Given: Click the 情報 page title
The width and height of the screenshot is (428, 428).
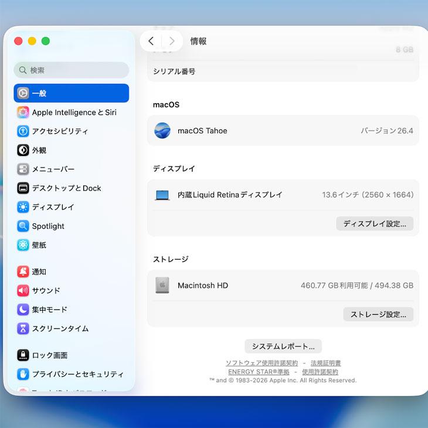Looking at the screenshot, I should click(x=198, y=41).
